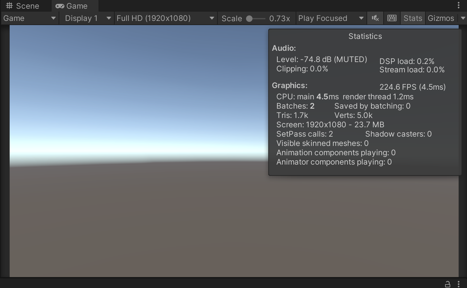Viewport: 467px width, 288px height.
Task: Click the lock icon in the bottom panel
Action: pos(447,284)
